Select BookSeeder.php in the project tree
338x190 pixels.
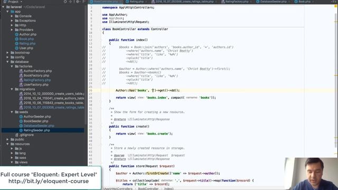click(x=36, y=121)
